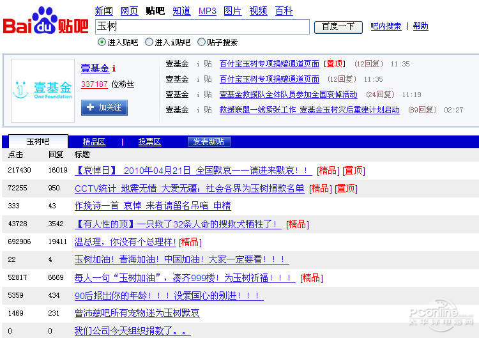
Task: Open the 我们公司今天组织捐款了 thread
Action: [x=133, y=331]
